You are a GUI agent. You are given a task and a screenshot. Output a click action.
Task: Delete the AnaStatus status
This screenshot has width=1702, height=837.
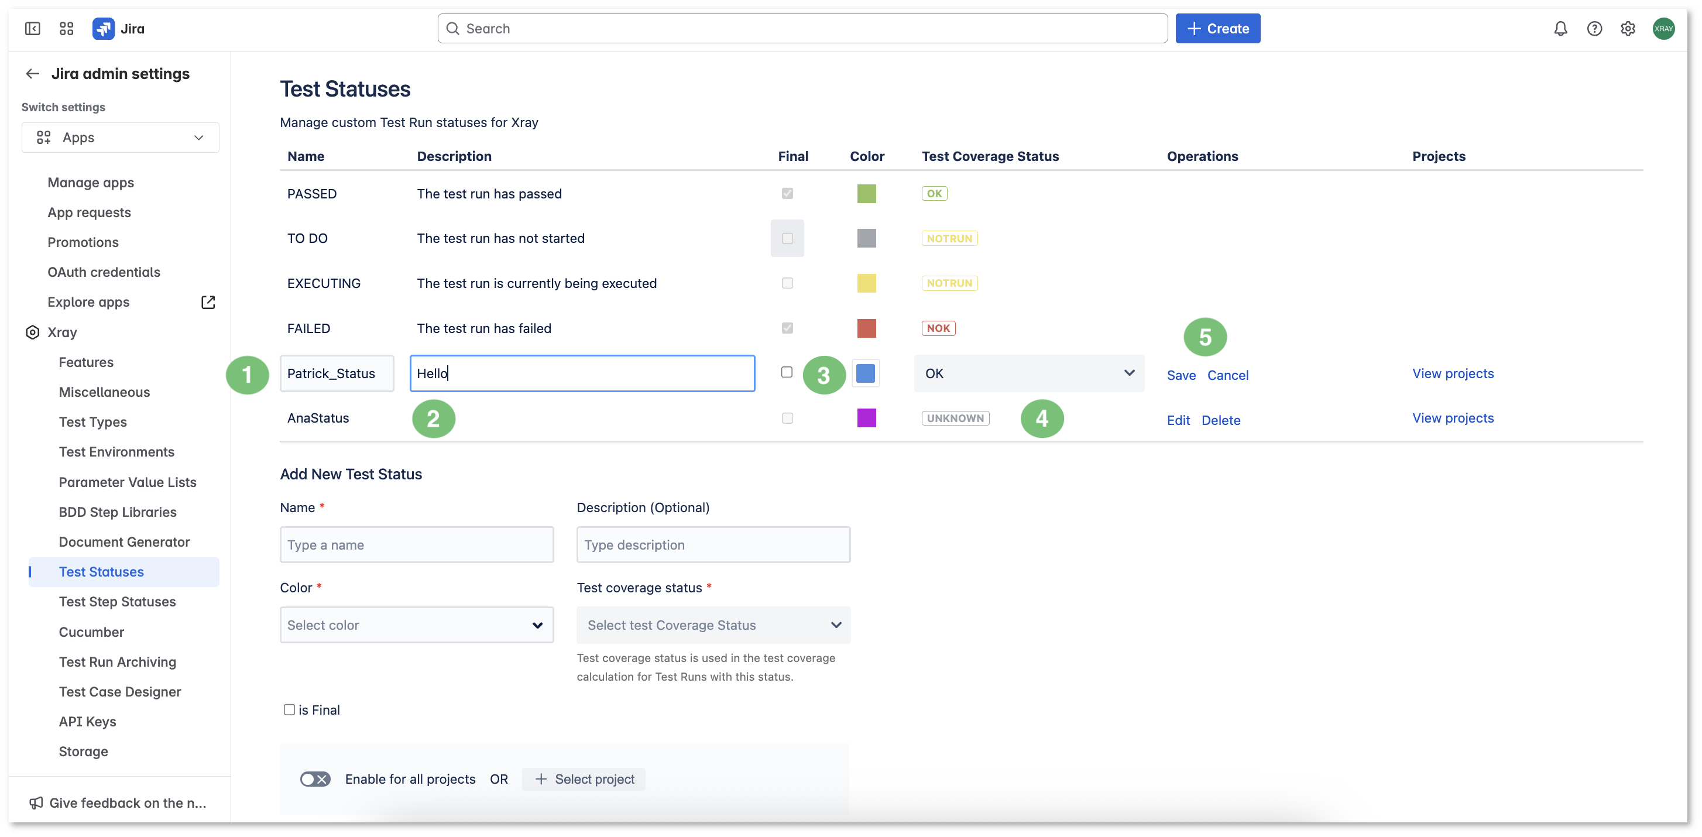point(1220,420)
